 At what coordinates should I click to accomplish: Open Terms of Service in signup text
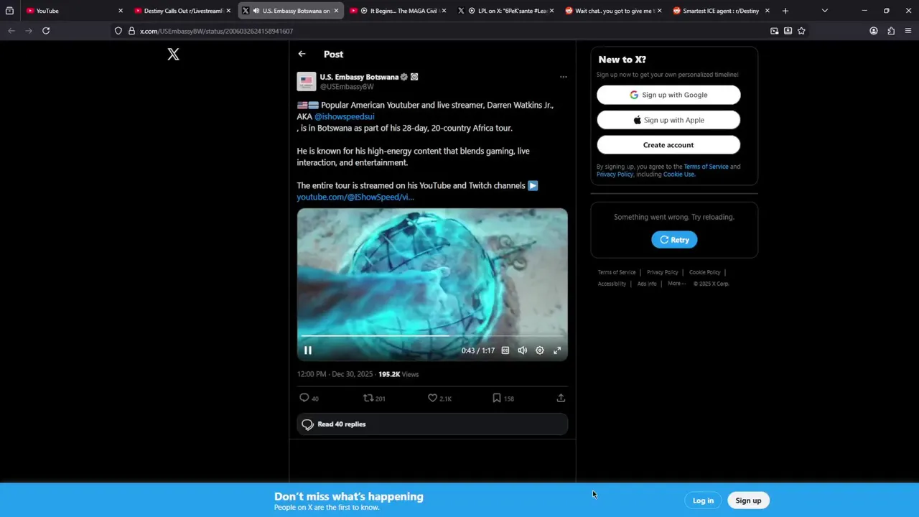point(706,167)
